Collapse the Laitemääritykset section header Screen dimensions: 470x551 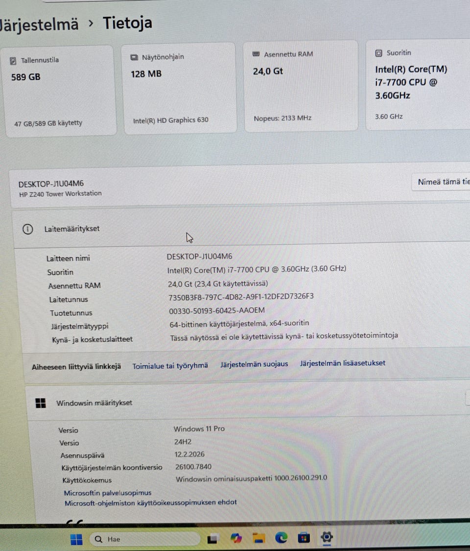tap(242, 227)
